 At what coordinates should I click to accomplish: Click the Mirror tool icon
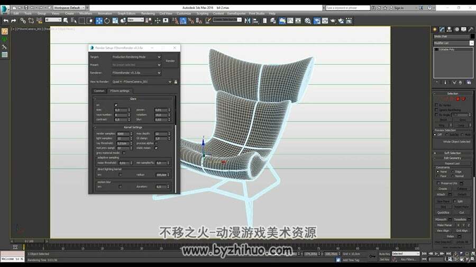point(248,21)
